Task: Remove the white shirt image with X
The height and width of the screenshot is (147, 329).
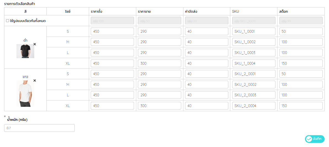Action: (x=35, y=80)
